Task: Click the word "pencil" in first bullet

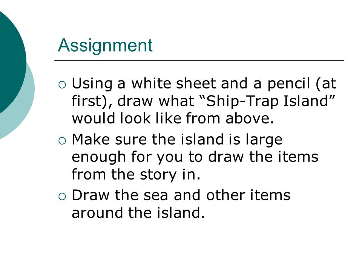Action: (x=288, y=84)
